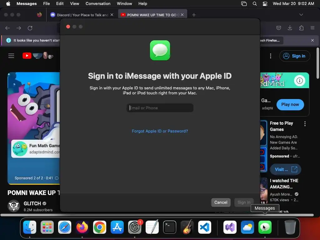The height and width of the screenshot is (240, 320).
Task: Launch Safari from the Dock
Action: (x=65, y=227)
